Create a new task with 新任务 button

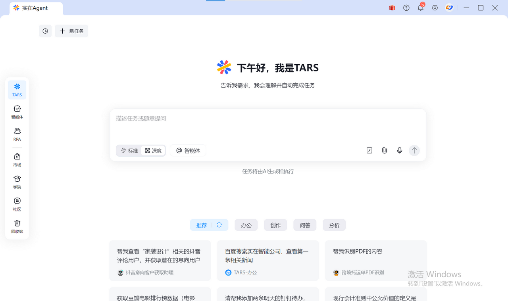[71, 31]
